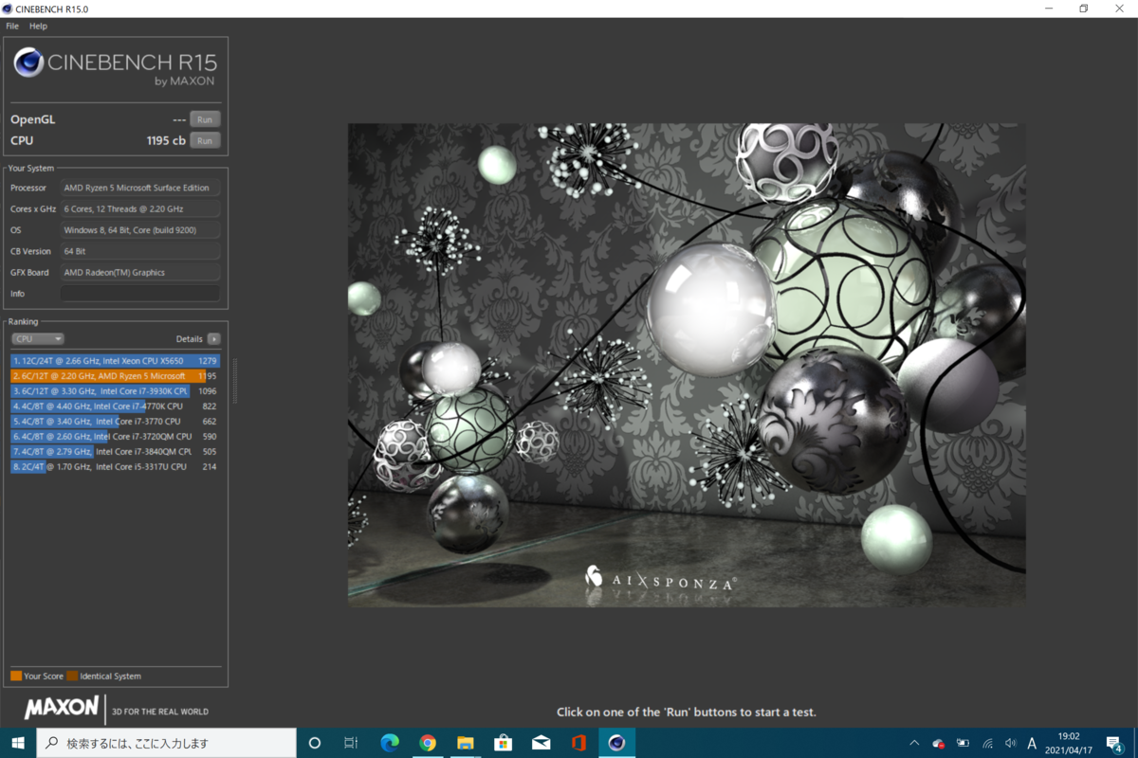The width and height of the screenshot is (1138, 758).
Task: Open the Windows Start menu
Action: pos(17,743)
